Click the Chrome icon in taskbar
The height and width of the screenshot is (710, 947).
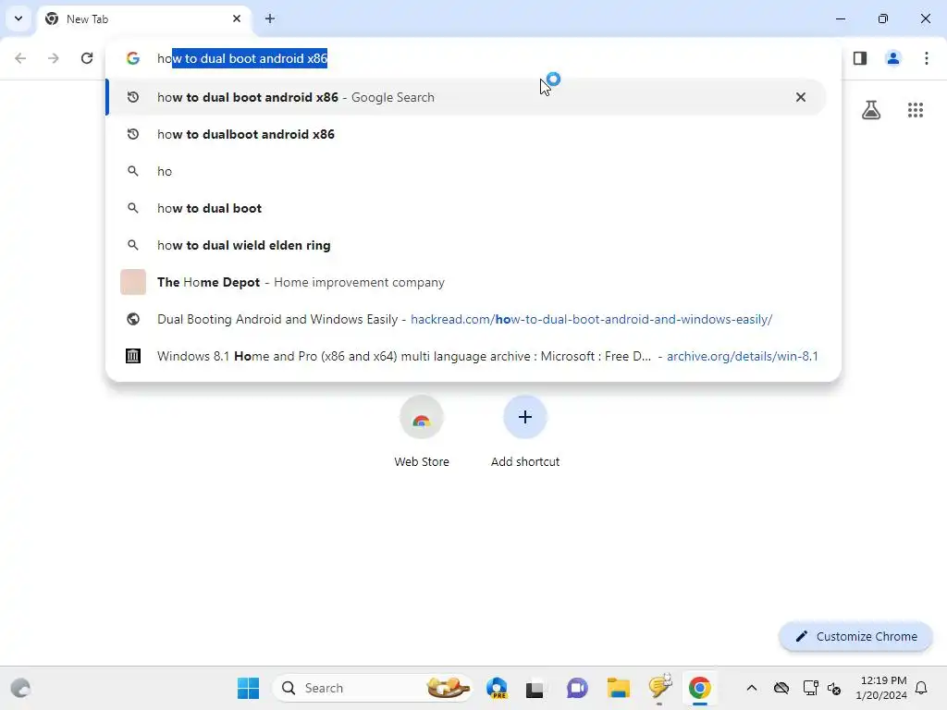700,688
